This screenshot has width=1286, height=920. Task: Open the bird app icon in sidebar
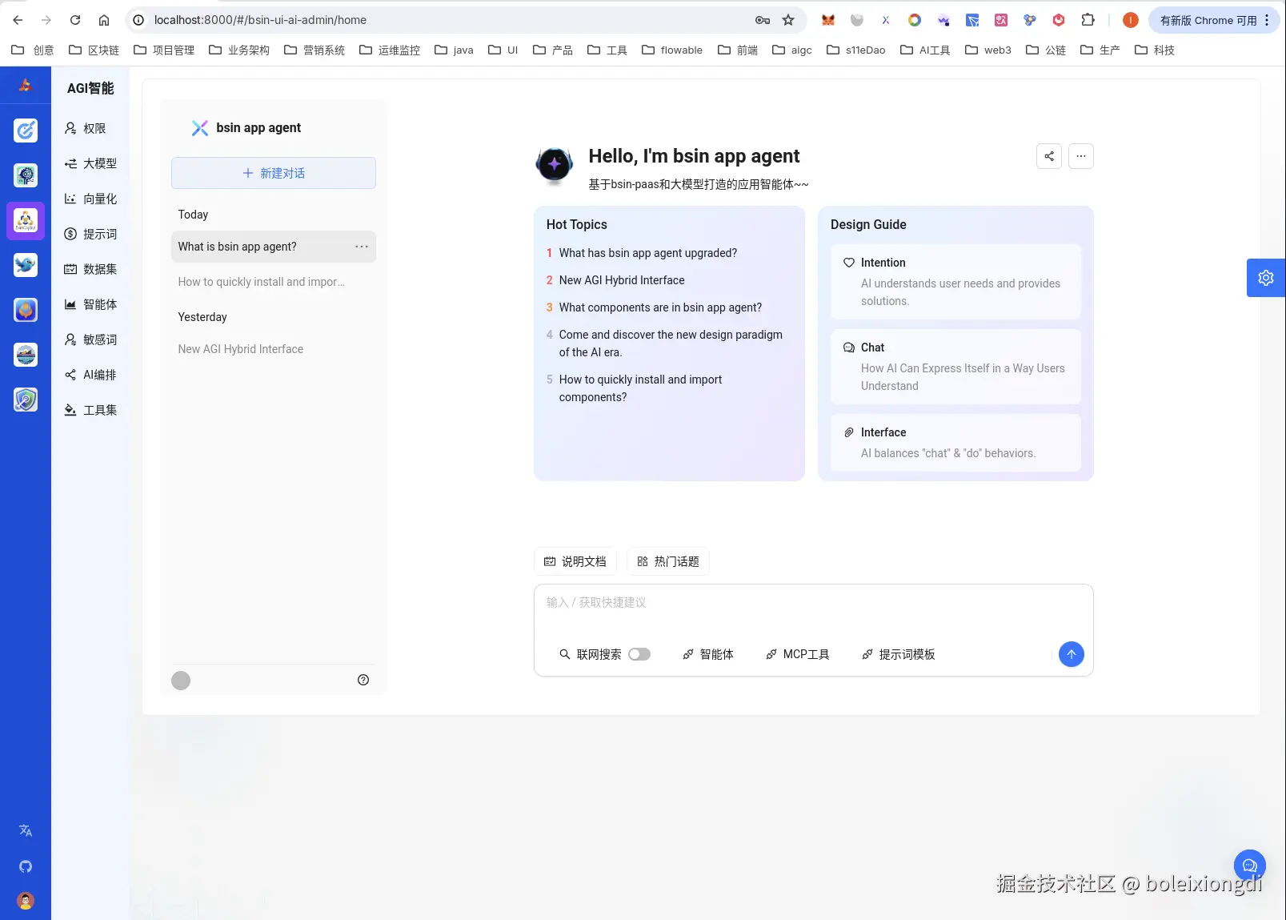[x=26, y=265]
